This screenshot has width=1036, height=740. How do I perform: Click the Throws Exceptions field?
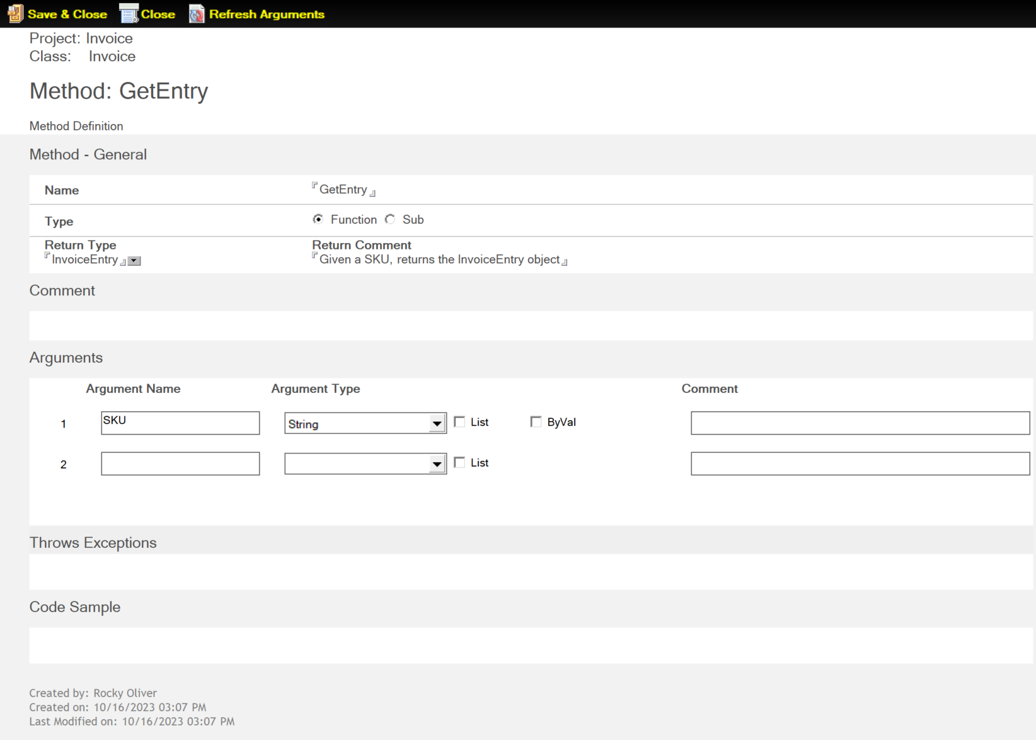pos(531,571)
